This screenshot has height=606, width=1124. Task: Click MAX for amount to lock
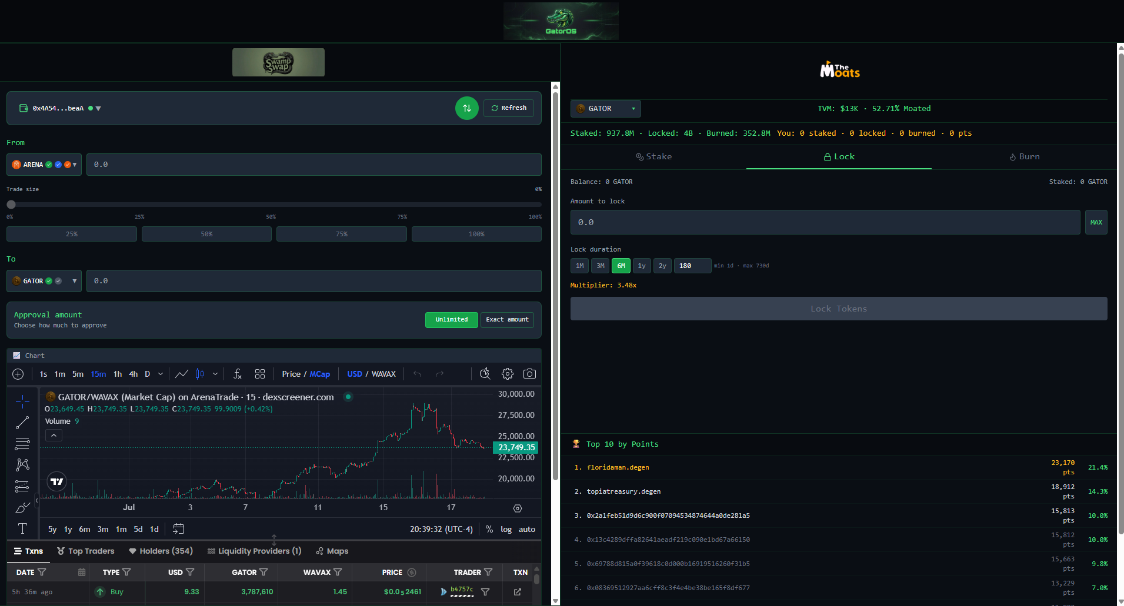(1096, 222)
